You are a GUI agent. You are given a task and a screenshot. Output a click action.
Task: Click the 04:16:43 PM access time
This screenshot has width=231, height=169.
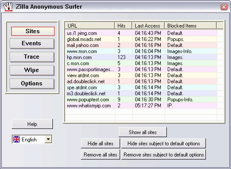click(148, 33)
